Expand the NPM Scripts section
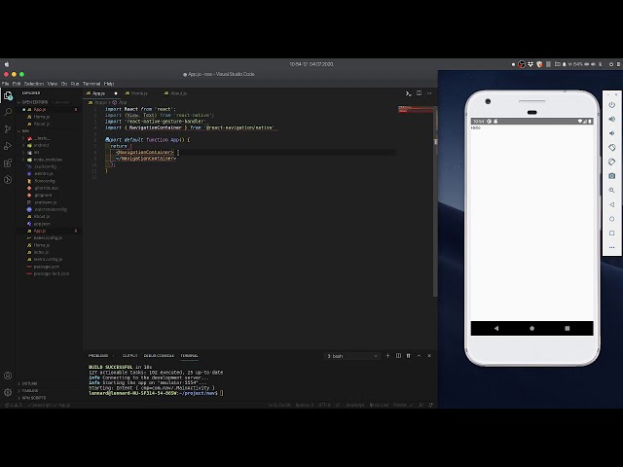This screenshot has height=467, width=623. pyautogui.click(x=33, y=398)
